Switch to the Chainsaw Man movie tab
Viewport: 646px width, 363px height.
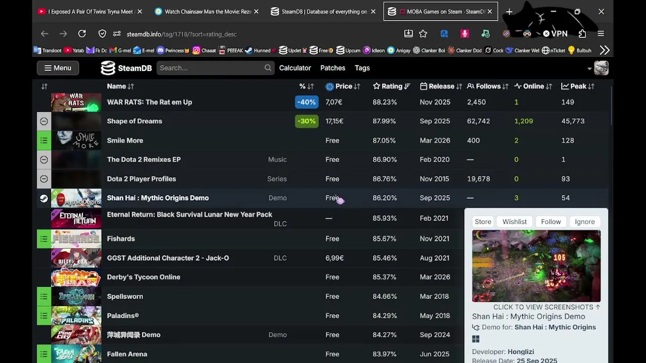[207, 12]
